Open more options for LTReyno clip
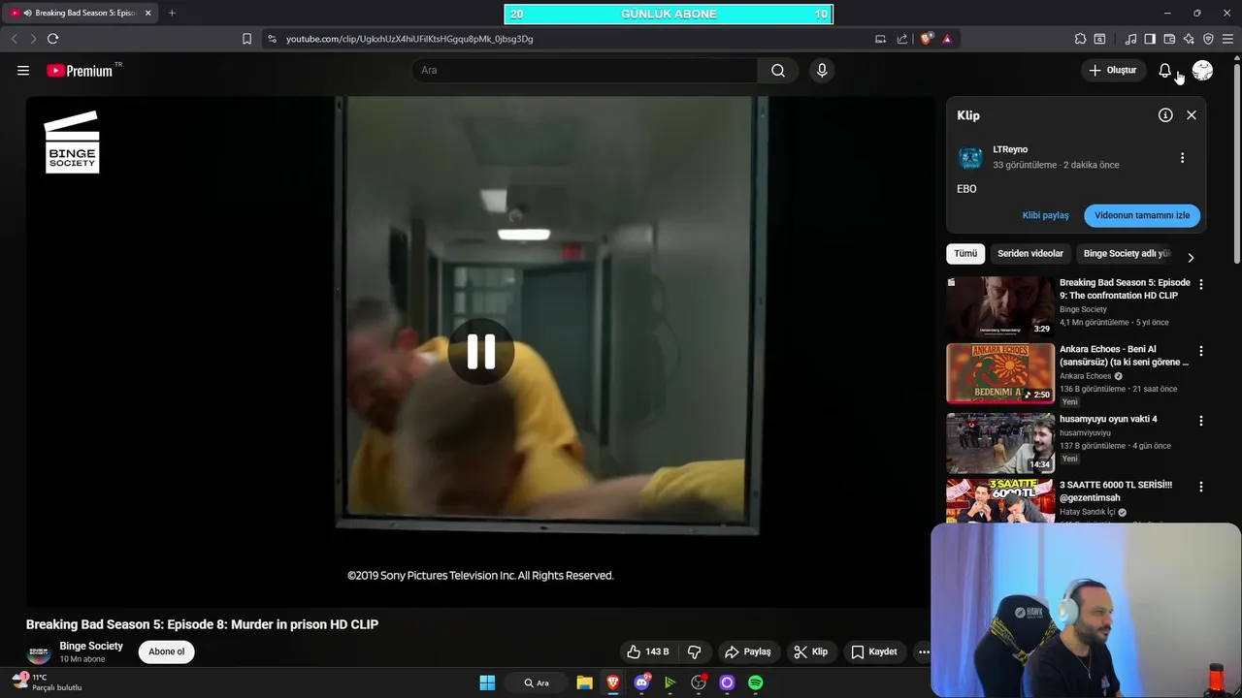 pyautogui.click(x=1182, y=157)
